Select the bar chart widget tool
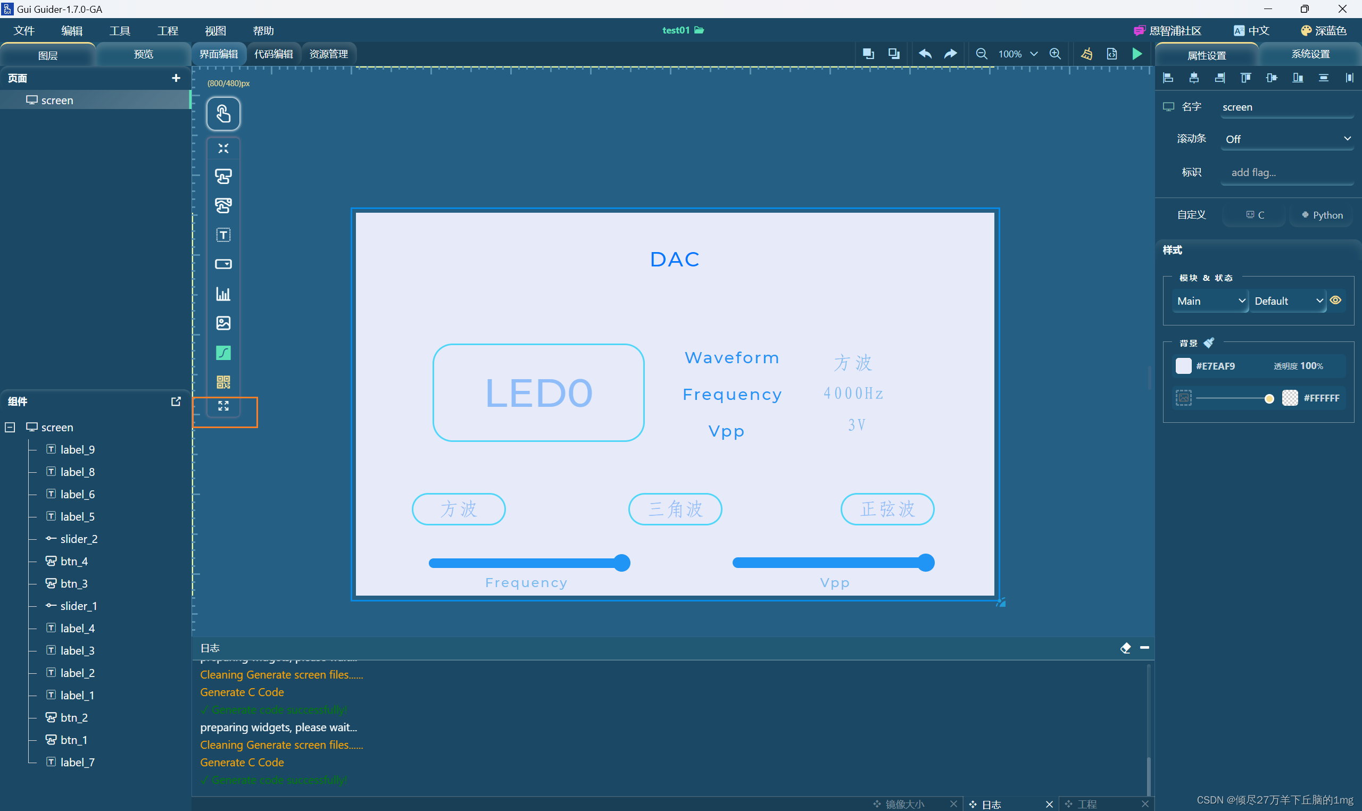Viewport: 1362px width, 811px height. pyautogui.click(x=223, y=294)
